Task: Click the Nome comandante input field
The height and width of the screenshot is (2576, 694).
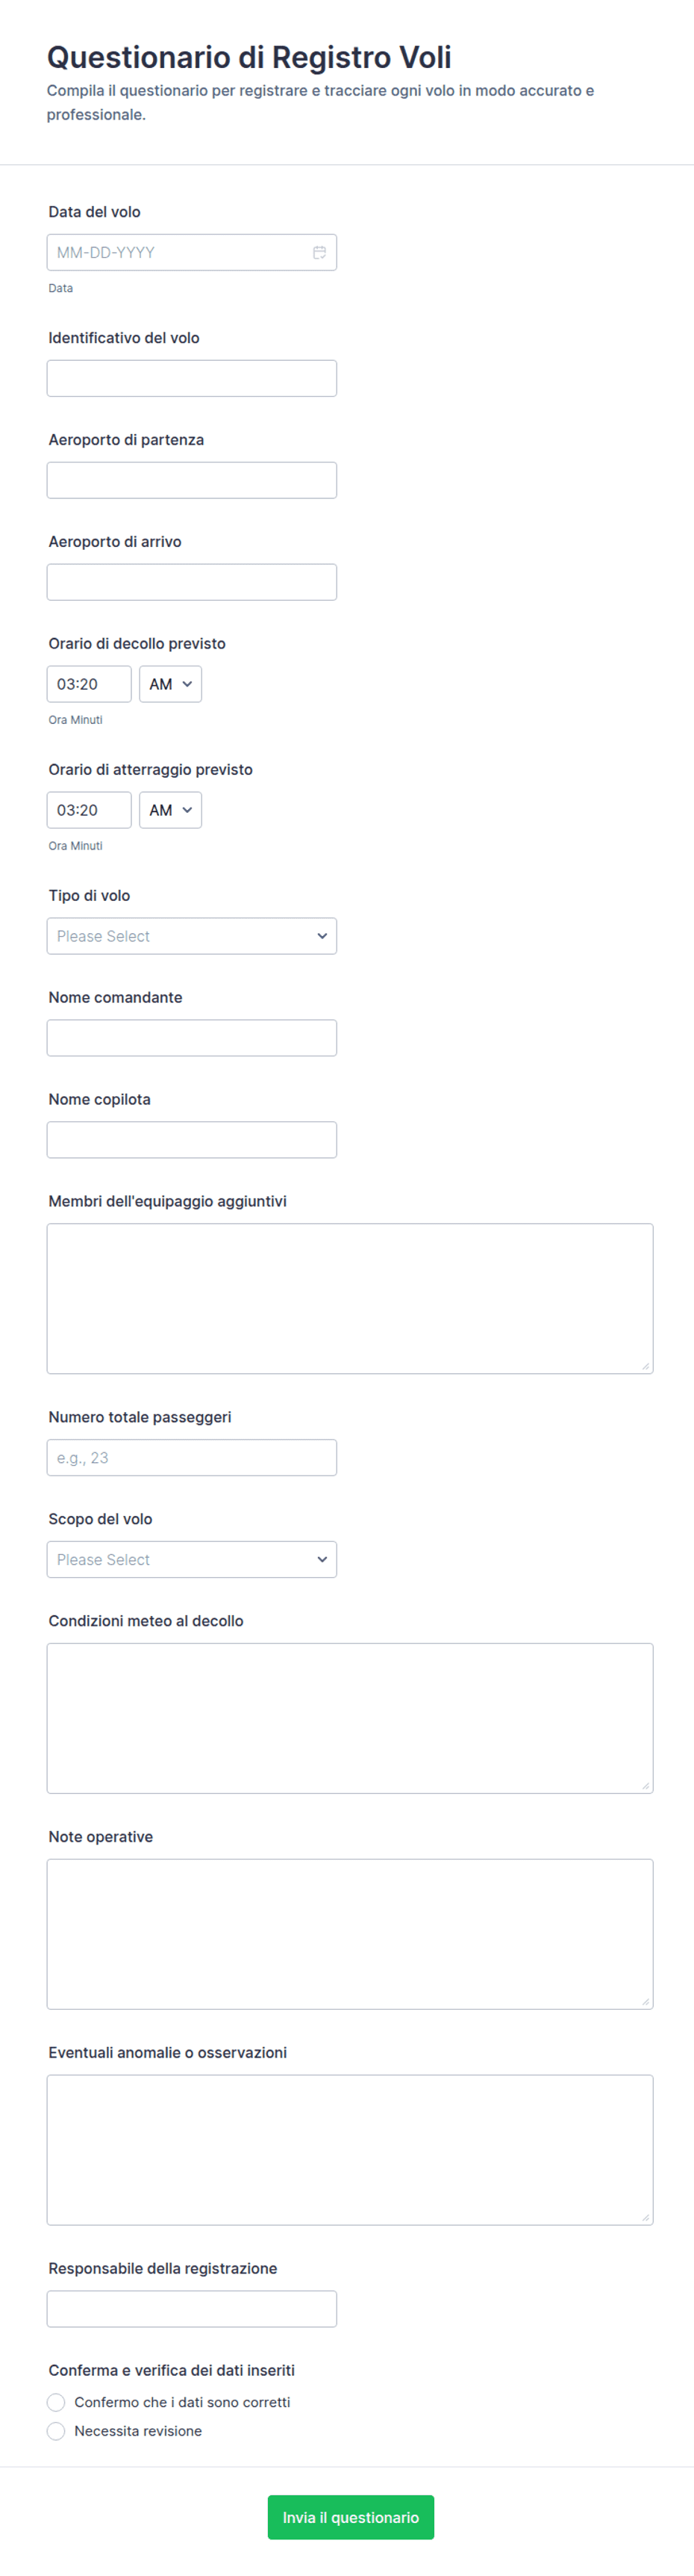Action: [192, 1039]
